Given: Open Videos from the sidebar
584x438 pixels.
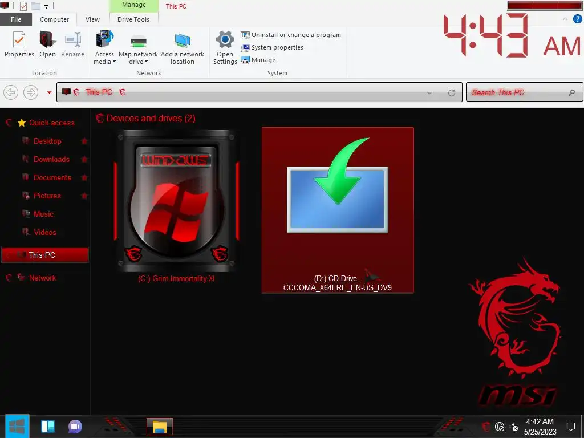Looking at the screenshot, I should (44, 232).
